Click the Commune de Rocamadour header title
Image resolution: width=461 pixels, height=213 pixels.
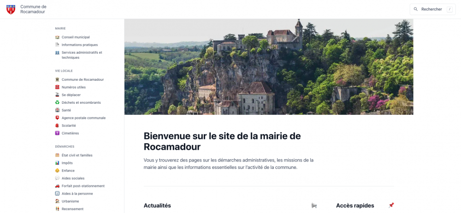point(33,9)
